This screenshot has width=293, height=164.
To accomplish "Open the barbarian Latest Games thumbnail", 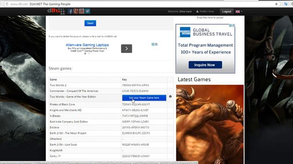I will tap(210, 123).
